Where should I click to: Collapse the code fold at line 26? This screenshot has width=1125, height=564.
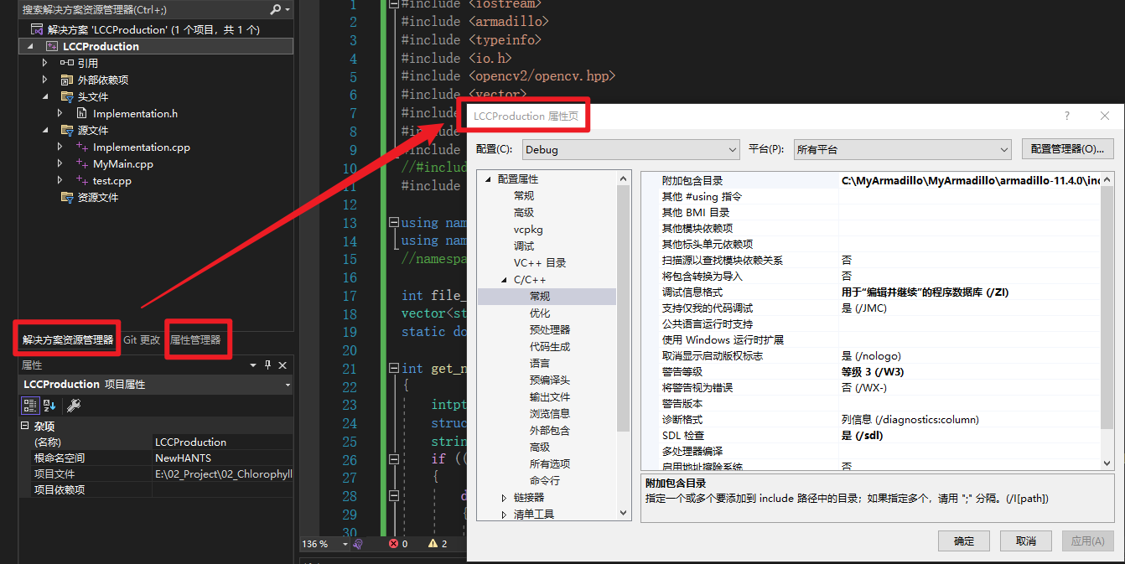[x=394, y=459]
